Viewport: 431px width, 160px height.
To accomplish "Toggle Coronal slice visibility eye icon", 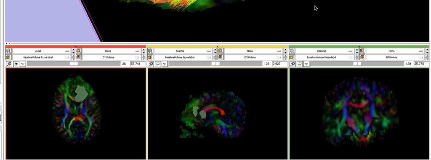I will [x=300, y=64].
